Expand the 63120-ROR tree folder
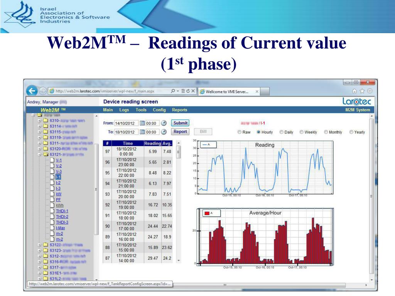 (x=40, y=149)
